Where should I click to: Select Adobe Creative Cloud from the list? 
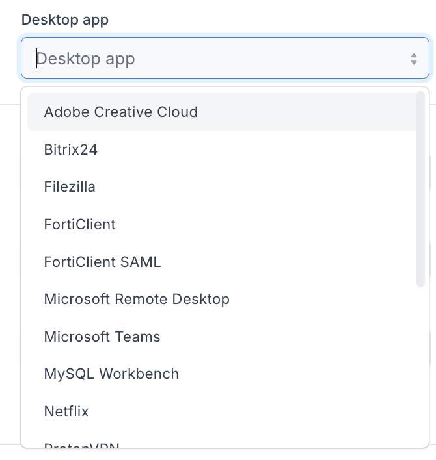(222, 112)
